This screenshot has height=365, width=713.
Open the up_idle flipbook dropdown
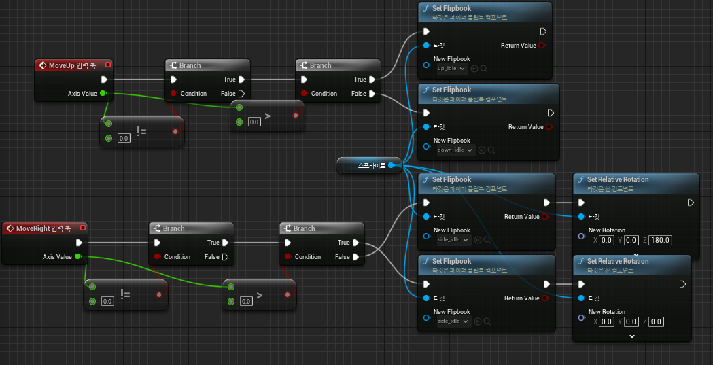click(451, 69)
